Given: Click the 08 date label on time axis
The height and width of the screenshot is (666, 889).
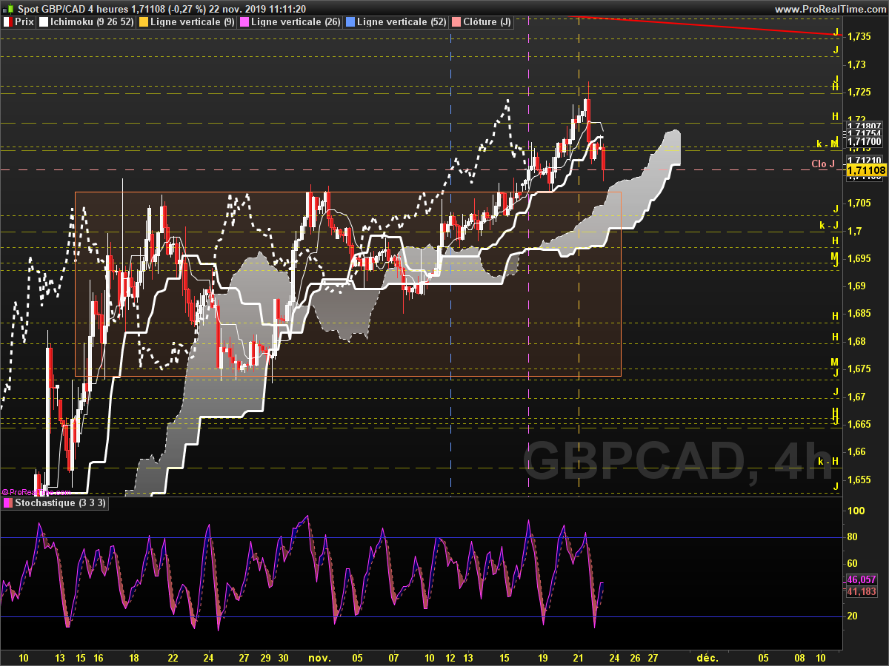Looking at the screenshot, I should [x=800, y=657].
